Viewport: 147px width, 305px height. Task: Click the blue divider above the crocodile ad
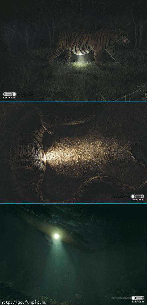point(73,203)
